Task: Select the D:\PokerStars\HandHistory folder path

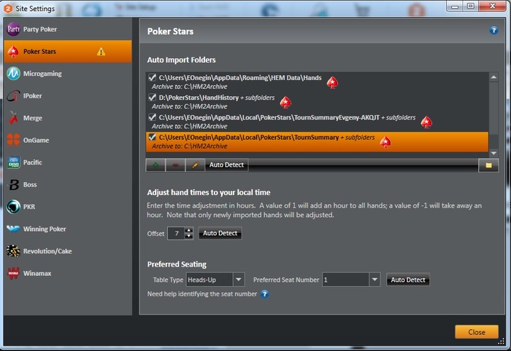Action: tap(199, 98)
